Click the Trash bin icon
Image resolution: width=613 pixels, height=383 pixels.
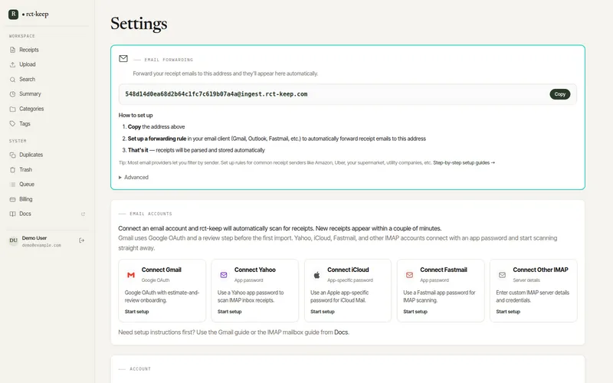click(12, 169)
